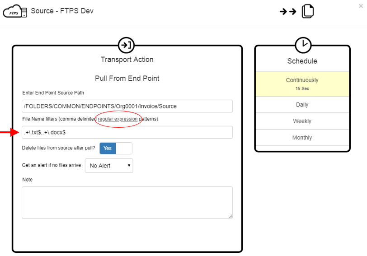The image size is (367, 256).
Task: Select the Daily schedule option
Action: 302,105
